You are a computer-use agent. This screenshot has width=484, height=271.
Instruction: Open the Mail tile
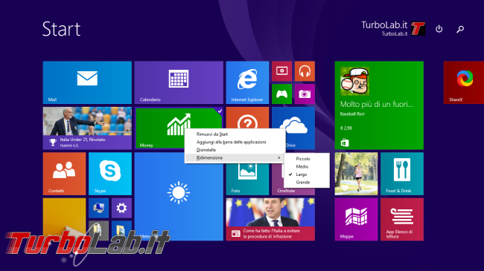point(87,82)
